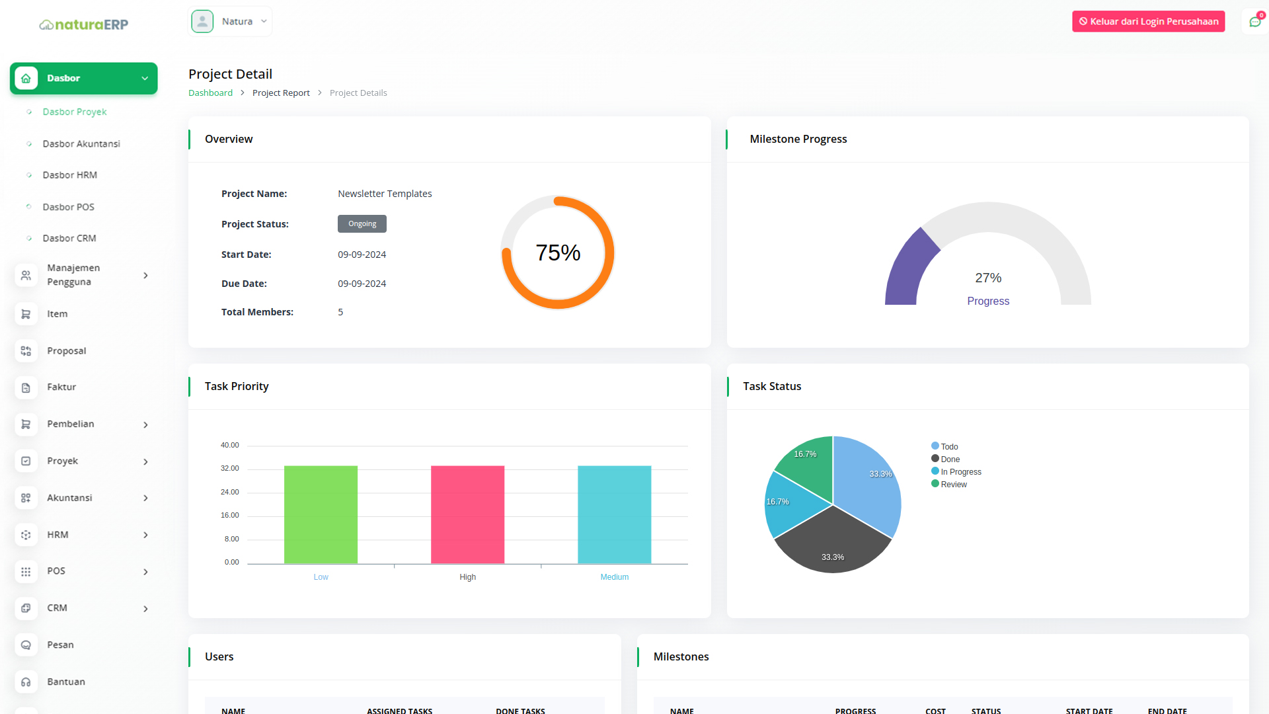The image size is (1269, 714).
Task: Open Item via its cart icon
Action: [26, 314]
